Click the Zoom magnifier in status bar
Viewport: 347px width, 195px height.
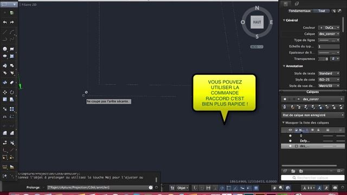pos(281,188)
